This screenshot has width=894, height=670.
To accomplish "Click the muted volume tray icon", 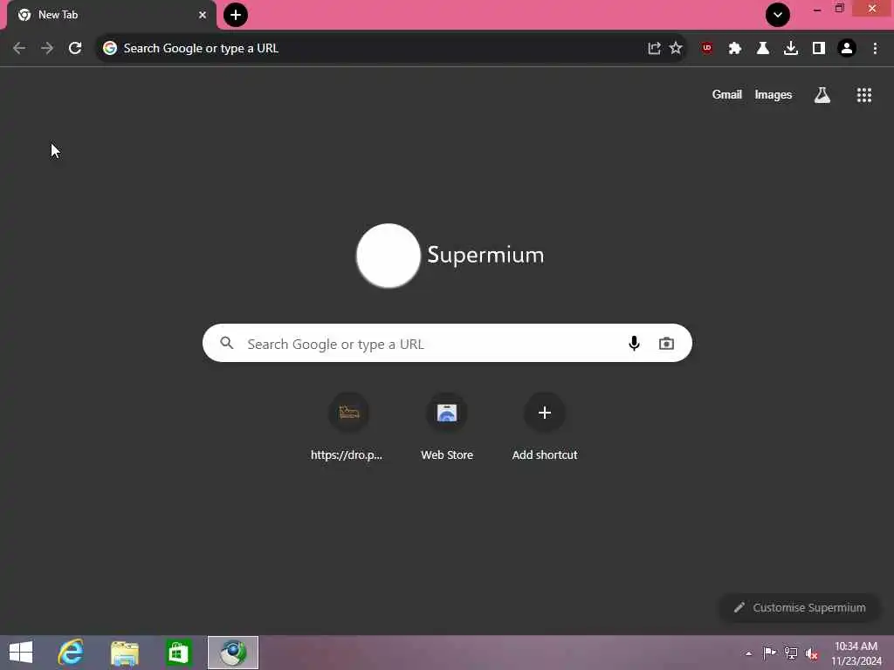I will (x=812, y=654).
